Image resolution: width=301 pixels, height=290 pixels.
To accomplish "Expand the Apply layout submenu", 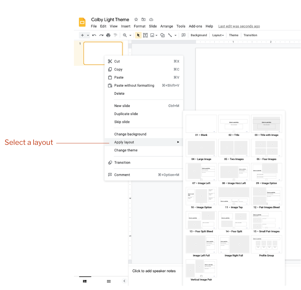I will (144, 142).
